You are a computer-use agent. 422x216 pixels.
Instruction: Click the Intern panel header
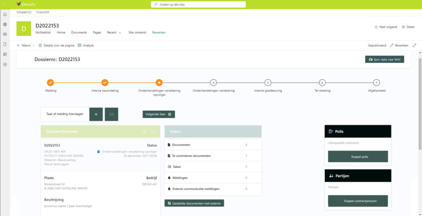213,131
